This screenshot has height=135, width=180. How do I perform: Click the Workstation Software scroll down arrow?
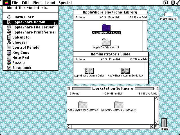click(157, 122)
